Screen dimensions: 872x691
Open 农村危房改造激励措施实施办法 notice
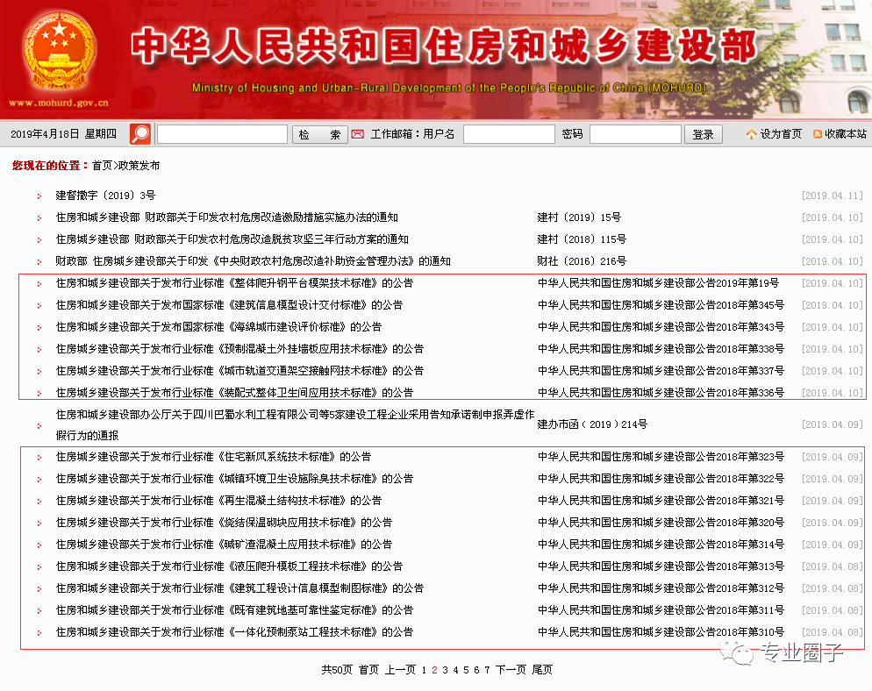227,217
